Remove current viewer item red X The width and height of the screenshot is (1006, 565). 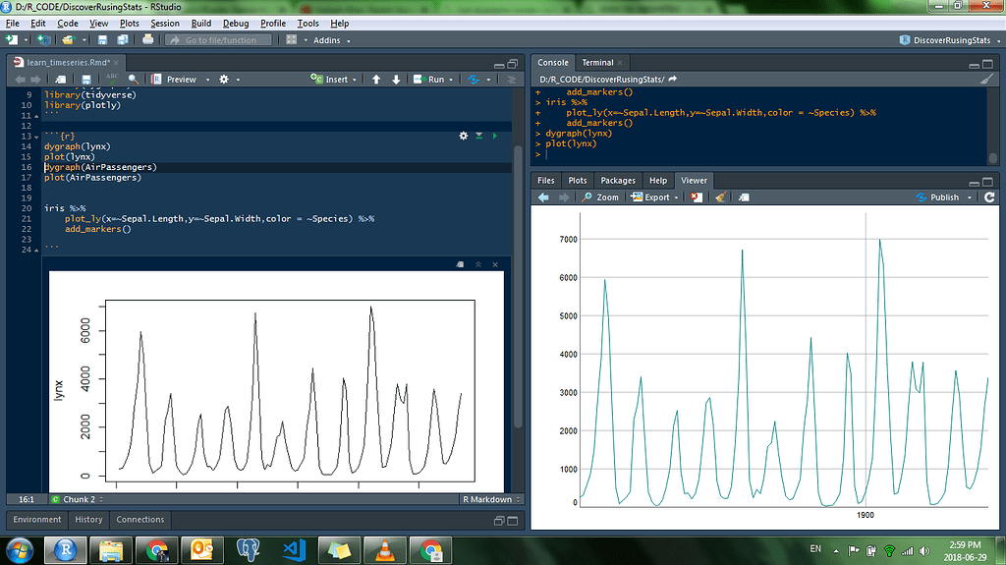pos(697,198)
